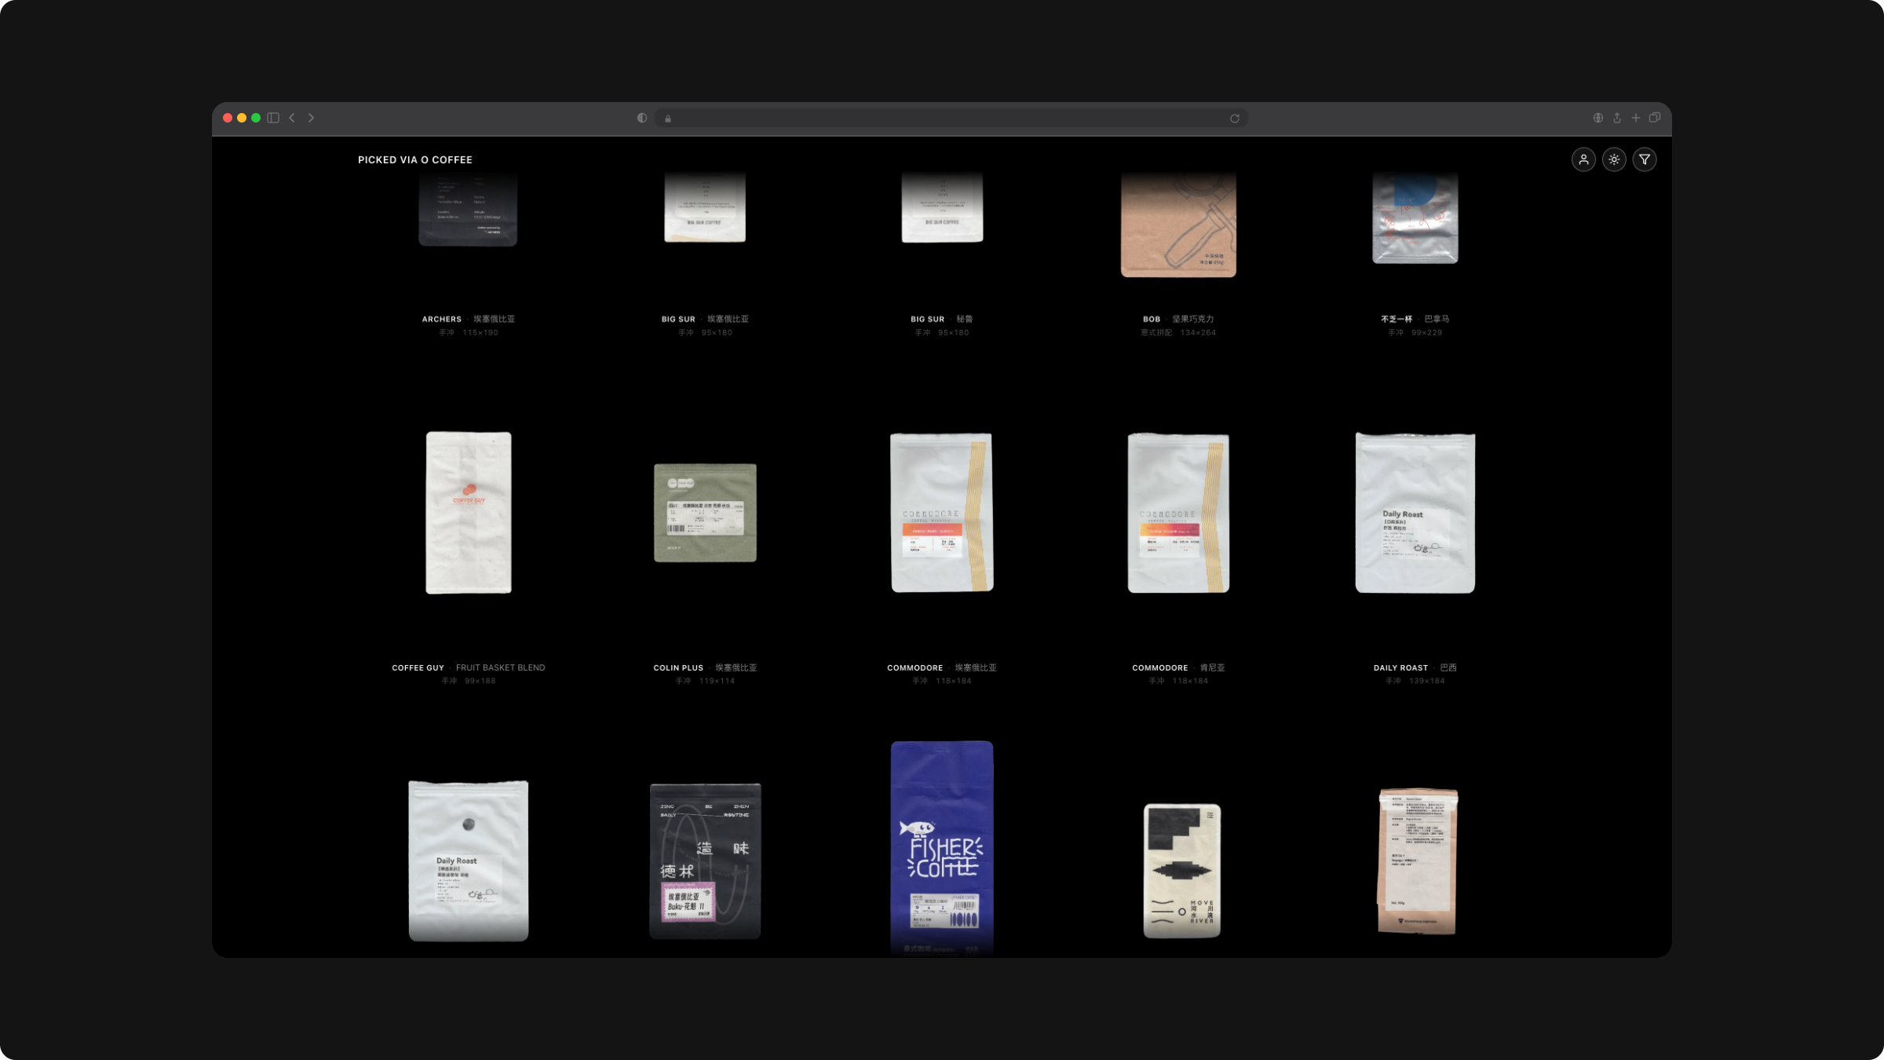Open the Move River coffee bag image

coord(1182,871)
